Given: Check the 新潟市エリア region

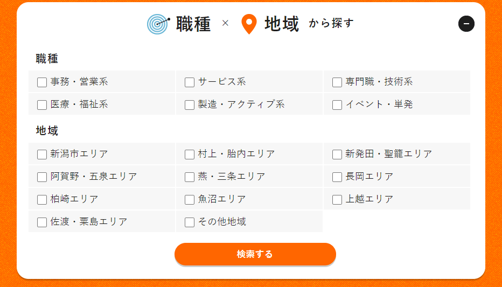Looking at the screenshot, I should (x=42, y=155).
